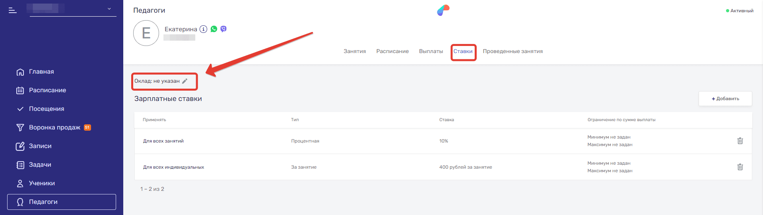Expand the account dropdown in the sidebar
This screenshot has height=215, width=763.
pyautogui.click(x=109, y=9)
